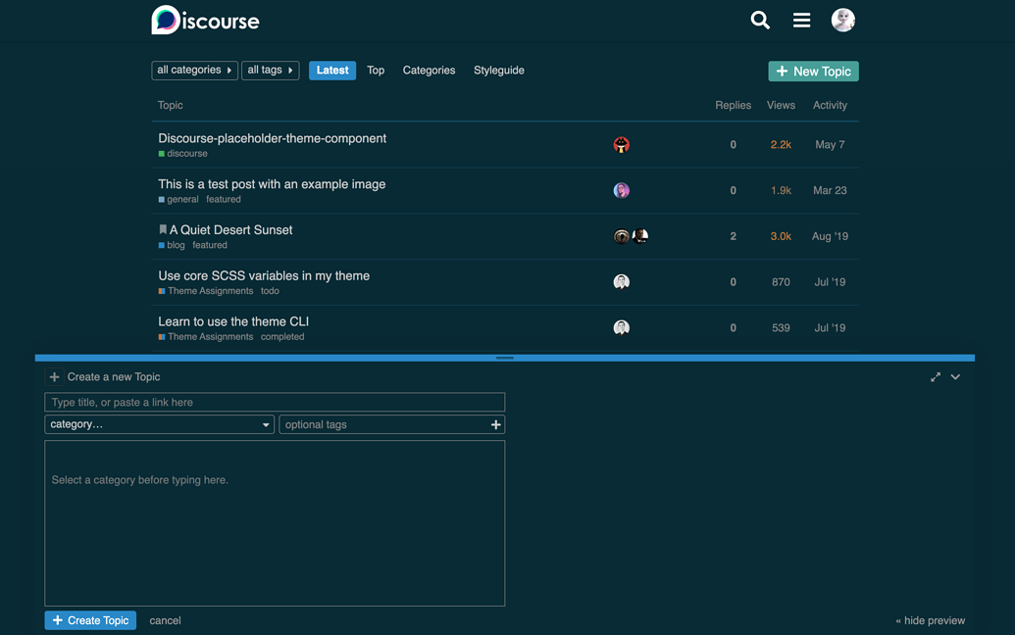Click poster avatar on Discourse-placeholder-theme-component topic

(x=621, y=145)
